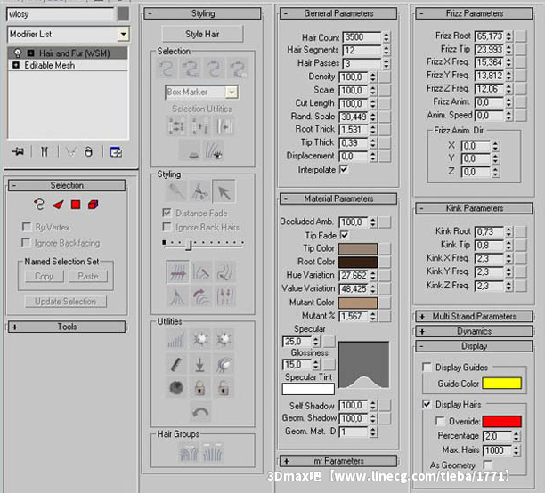Select the Guides sub-object icon in Selection
Screen dimensions: 545x493
click(x=39, y=205)
